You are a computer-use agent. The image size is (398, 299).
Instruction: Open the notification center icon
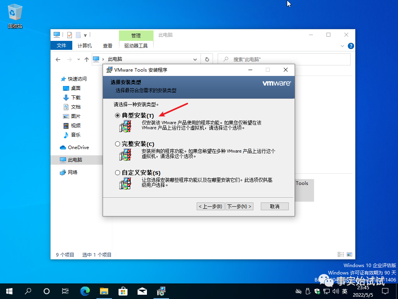(x=385, y=291)
